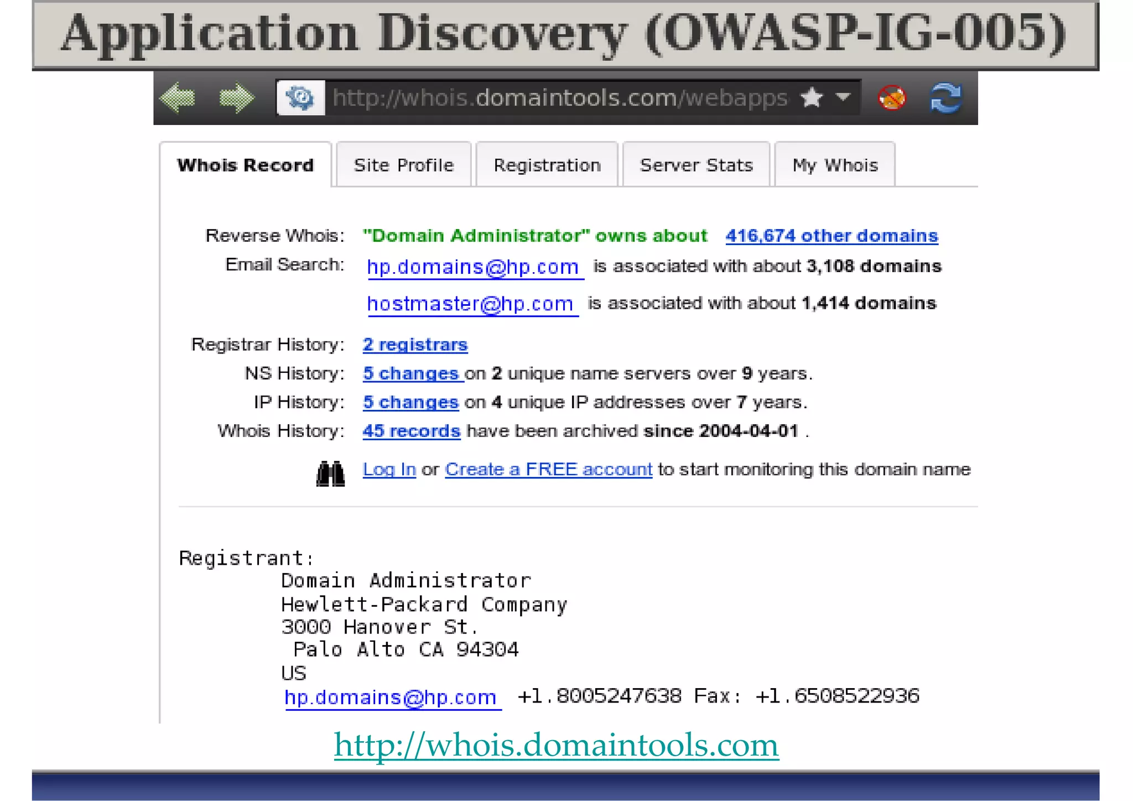Select the Whois Record tab

coord(246,165)
